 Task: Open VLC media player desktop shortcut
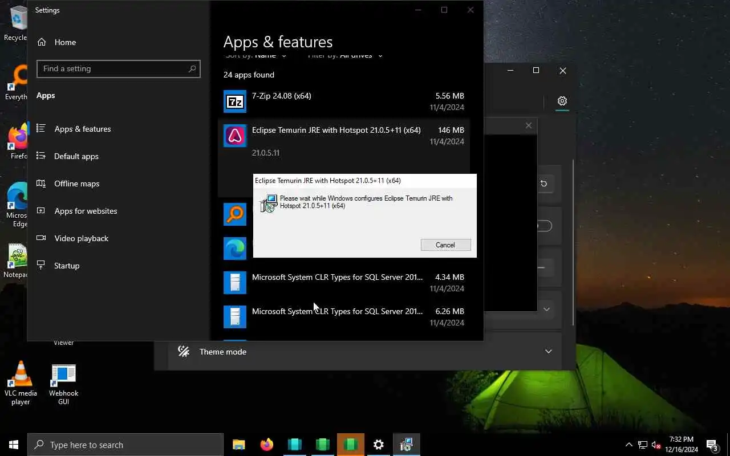click(21, 383)
